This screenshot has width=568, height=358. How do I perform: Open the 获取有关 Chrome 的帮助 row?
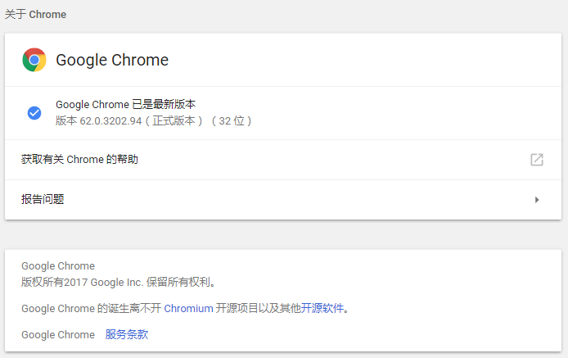[80, 160]
